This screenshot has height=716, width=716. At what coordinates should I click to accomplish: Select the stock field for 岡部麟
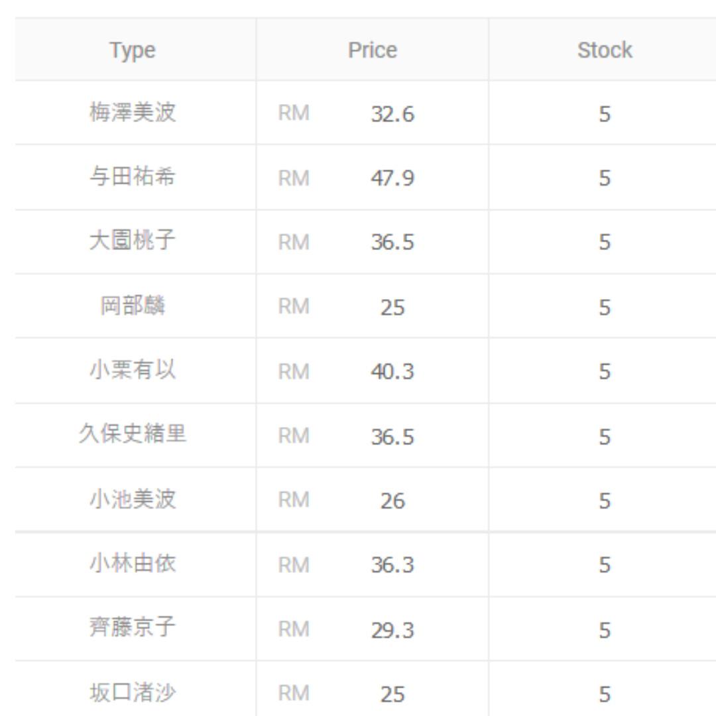[604, 307]
